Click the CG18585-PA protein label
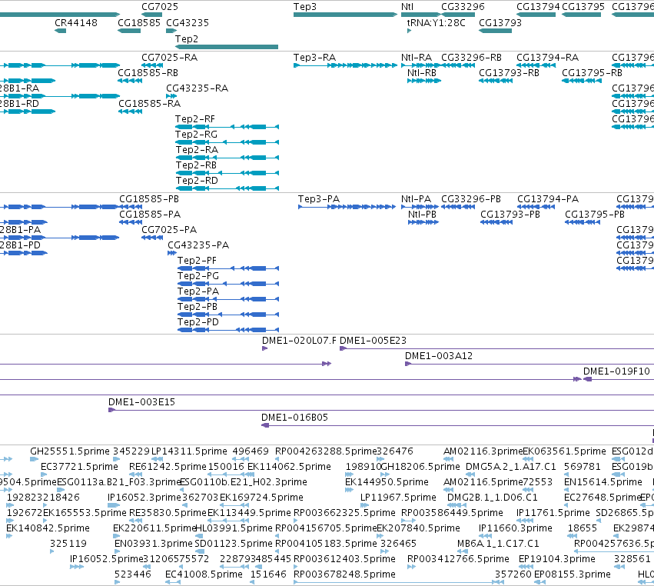The height and width of the screenshot is (586, 654). (150, 214)
